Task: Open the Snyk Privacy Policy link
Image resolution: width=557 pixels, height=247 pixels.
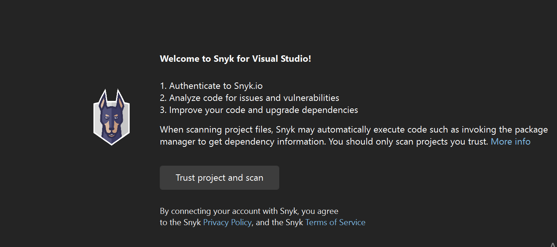Action: point(227,222)
